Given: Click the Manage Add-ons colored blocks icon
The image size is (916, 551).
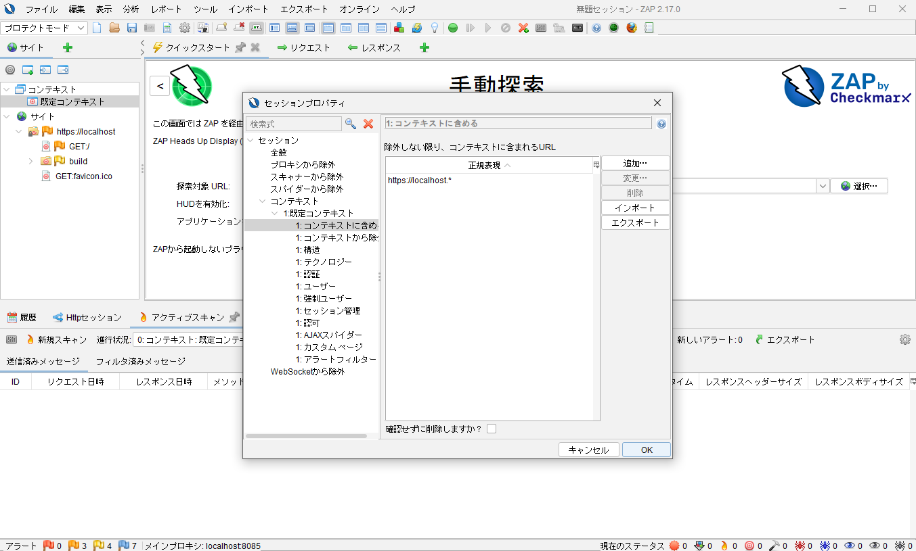Looking at the screenshot, I should (399, 28).
